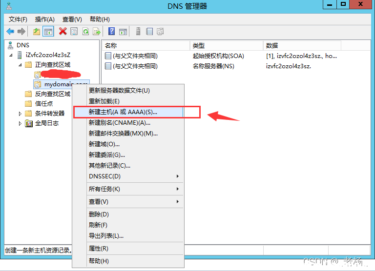Screen dimensions: 375x271
Task: Open Properties from the toolbar icon
Action: [74, 31]
